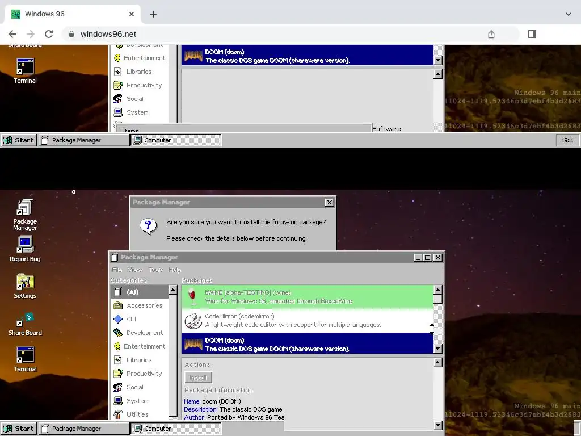Open the Report Bug desktop icon

25,249
